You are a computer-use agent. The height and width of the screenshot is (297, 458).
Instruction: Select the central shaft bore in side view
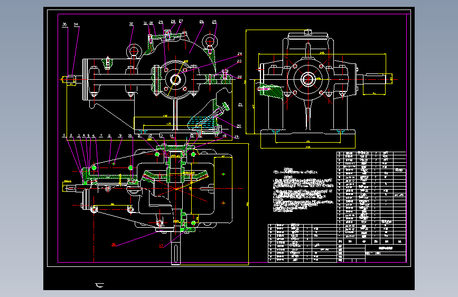coord(308,79)
